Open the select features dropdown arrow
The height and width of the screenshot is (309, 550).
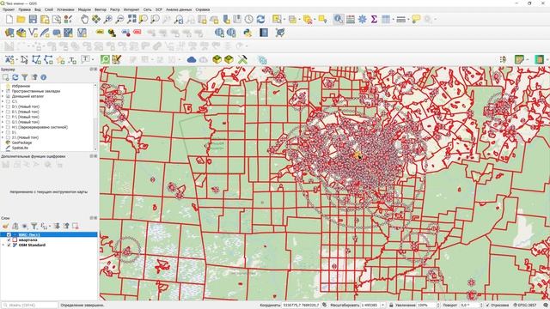(x=284, y=20)
